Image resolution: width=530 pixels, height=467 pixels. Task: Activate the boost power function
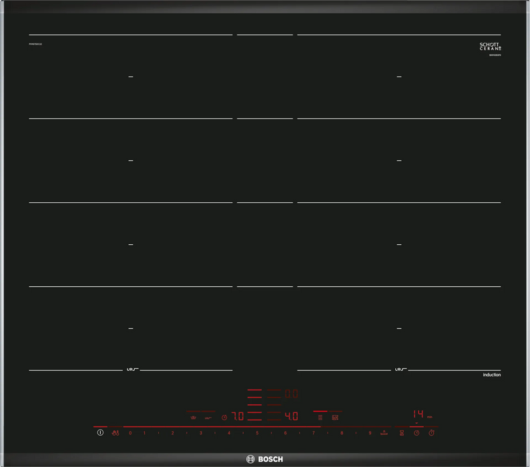[x=384, y=433]
